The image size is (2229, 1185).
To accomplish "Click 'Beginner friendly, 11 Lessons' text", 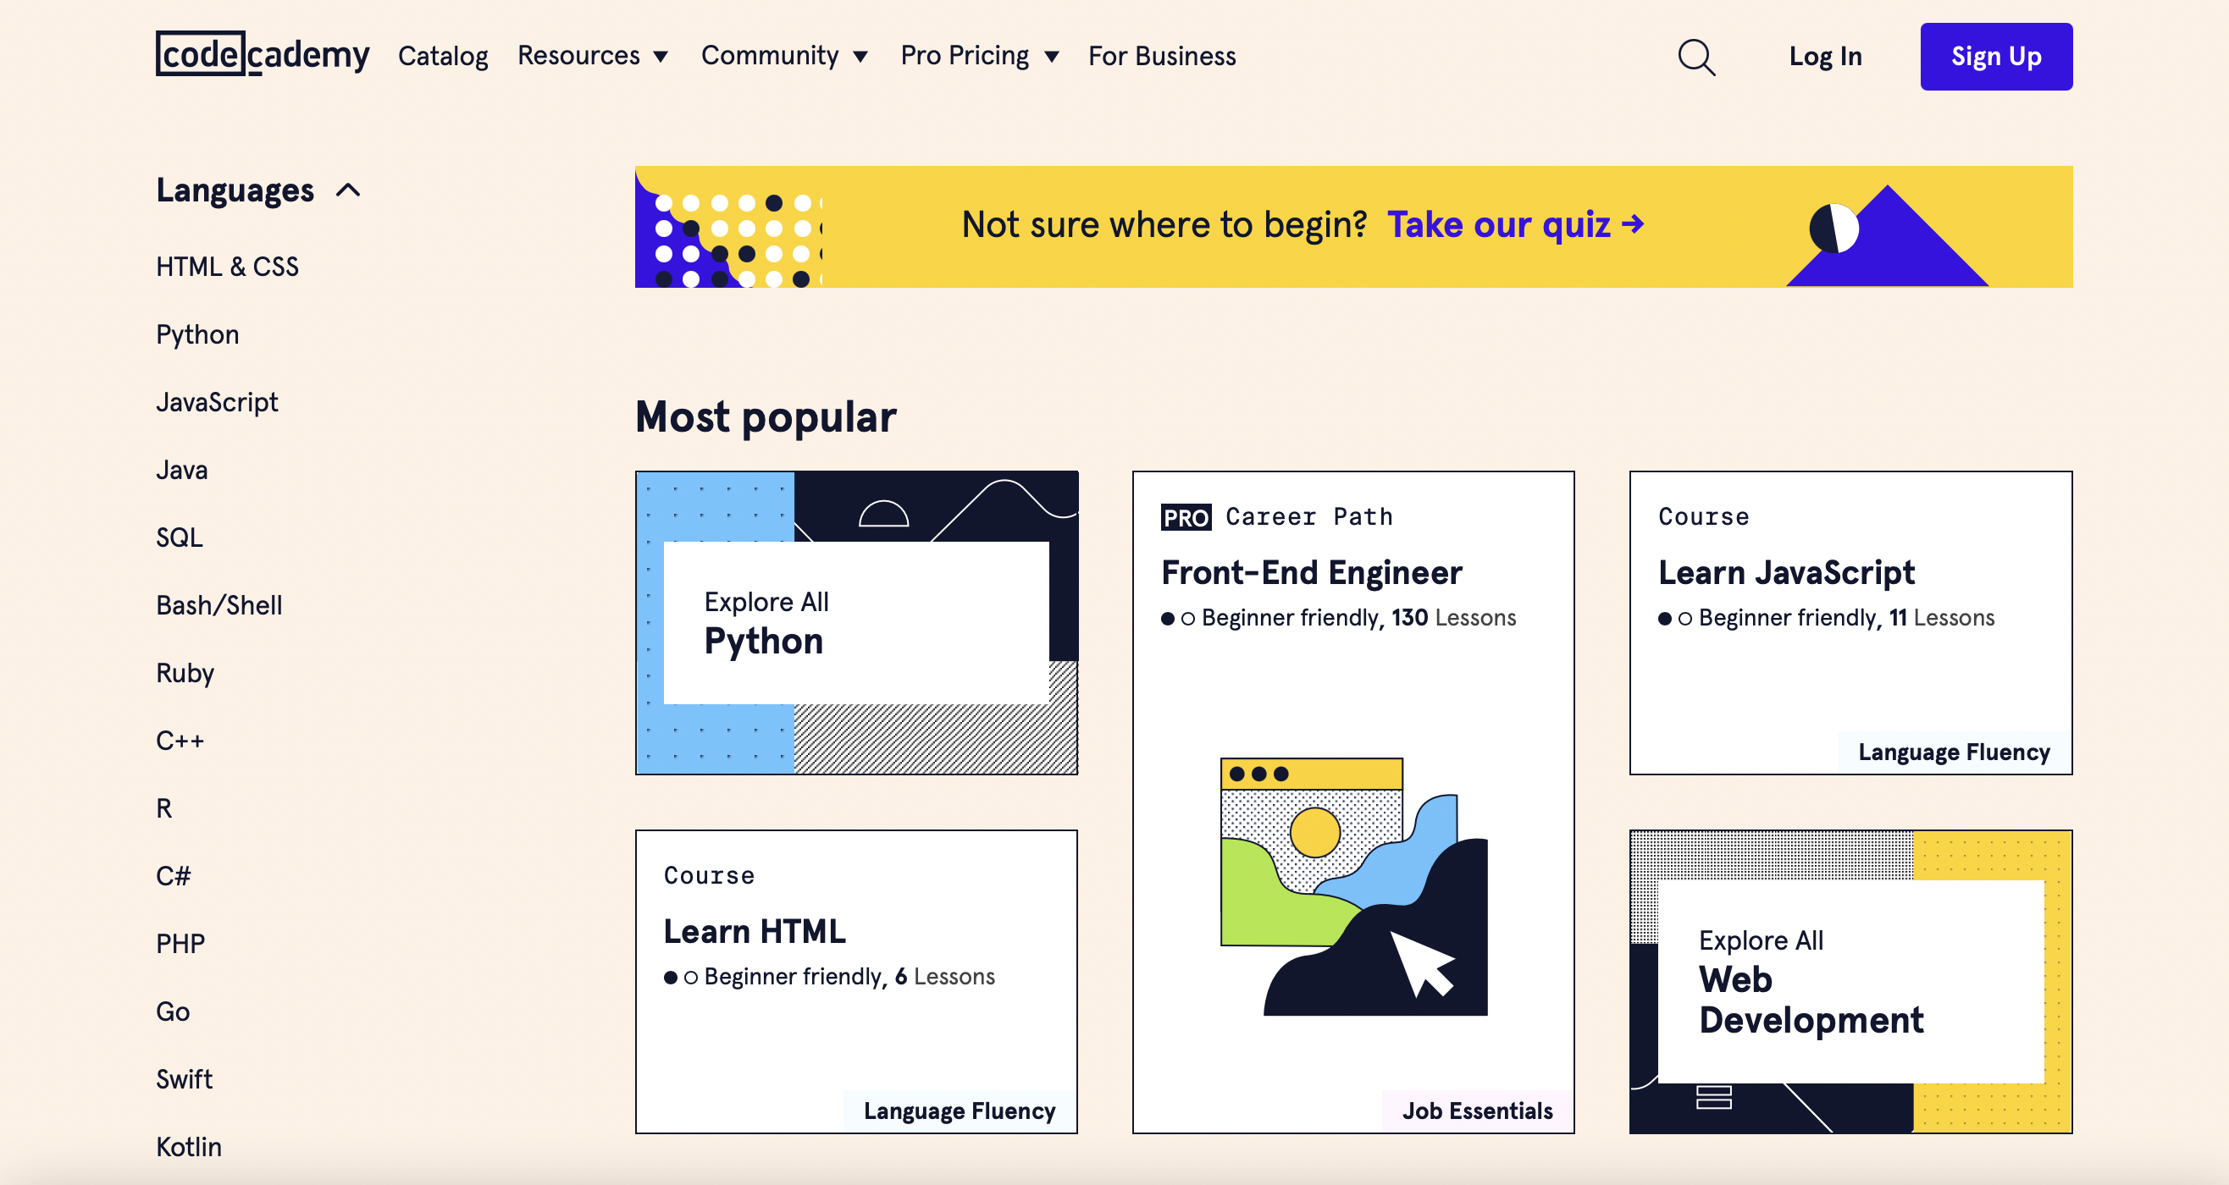I will [x=1846, y=618].
